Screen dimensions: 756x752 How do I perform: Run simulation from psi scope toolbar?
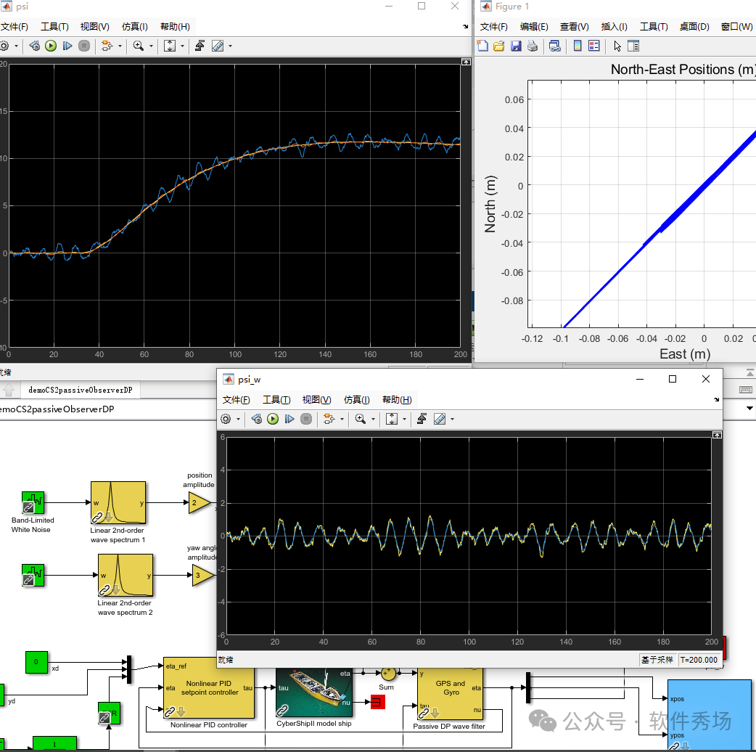click(51, 46)
